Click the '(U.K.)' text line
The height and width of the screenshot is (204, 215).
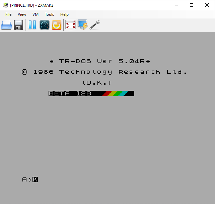pyautogui.click(x=97, y=83)
